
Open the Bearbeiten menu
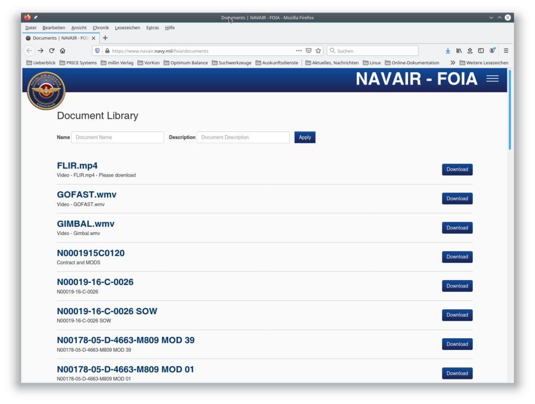click(54, 28)
